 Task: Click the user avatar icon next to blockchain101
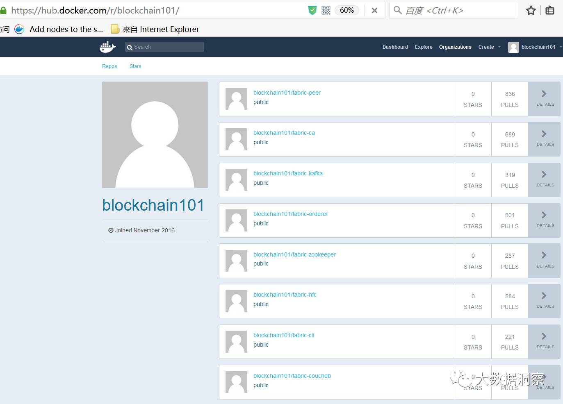pos(513,47)
